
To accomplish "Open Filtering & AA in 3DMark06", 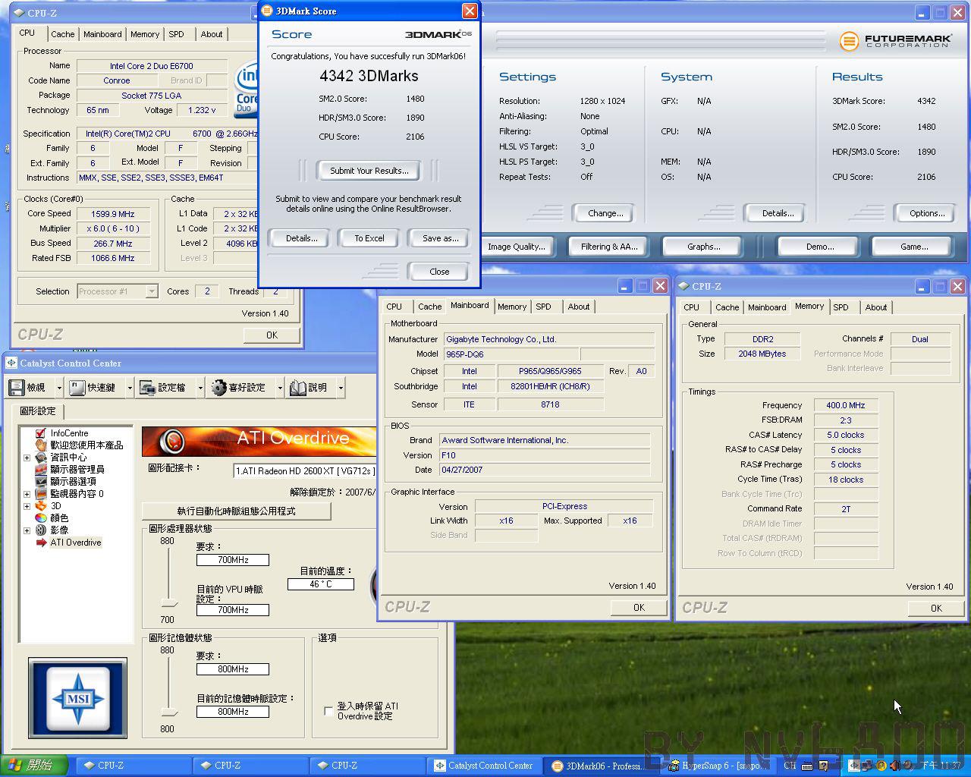I will point(609,247).
